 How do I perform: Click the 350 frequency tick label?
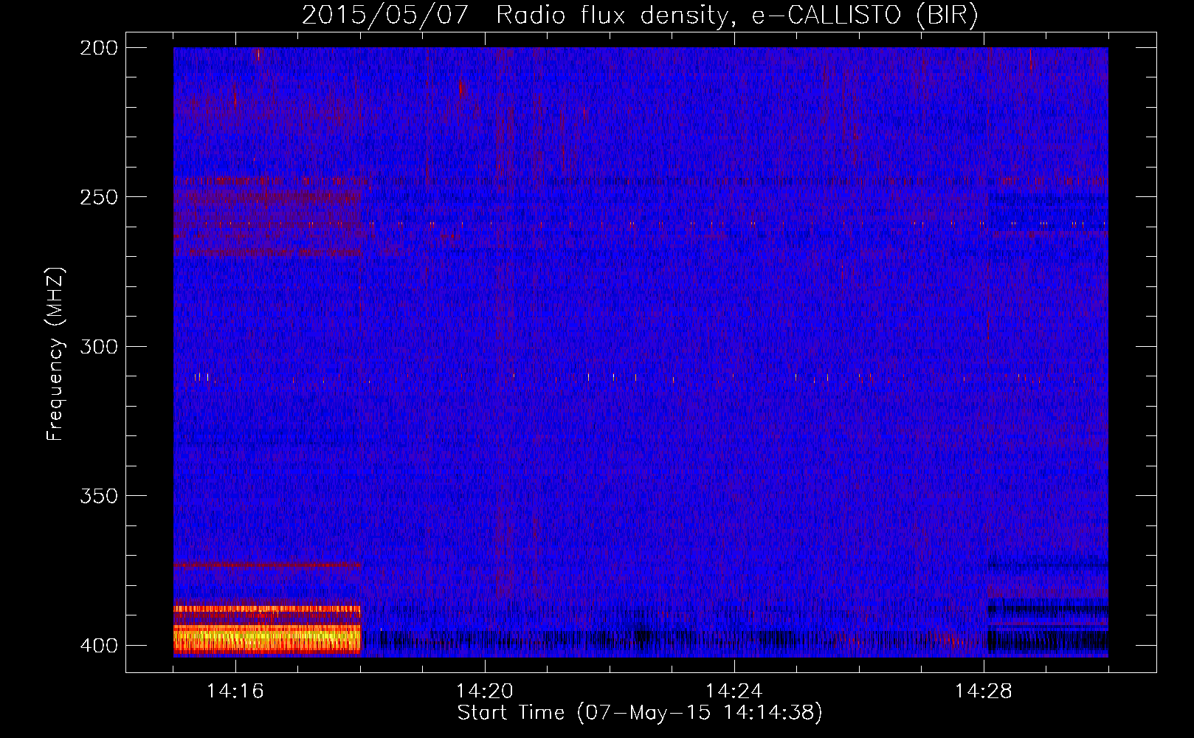click(99, 496)
